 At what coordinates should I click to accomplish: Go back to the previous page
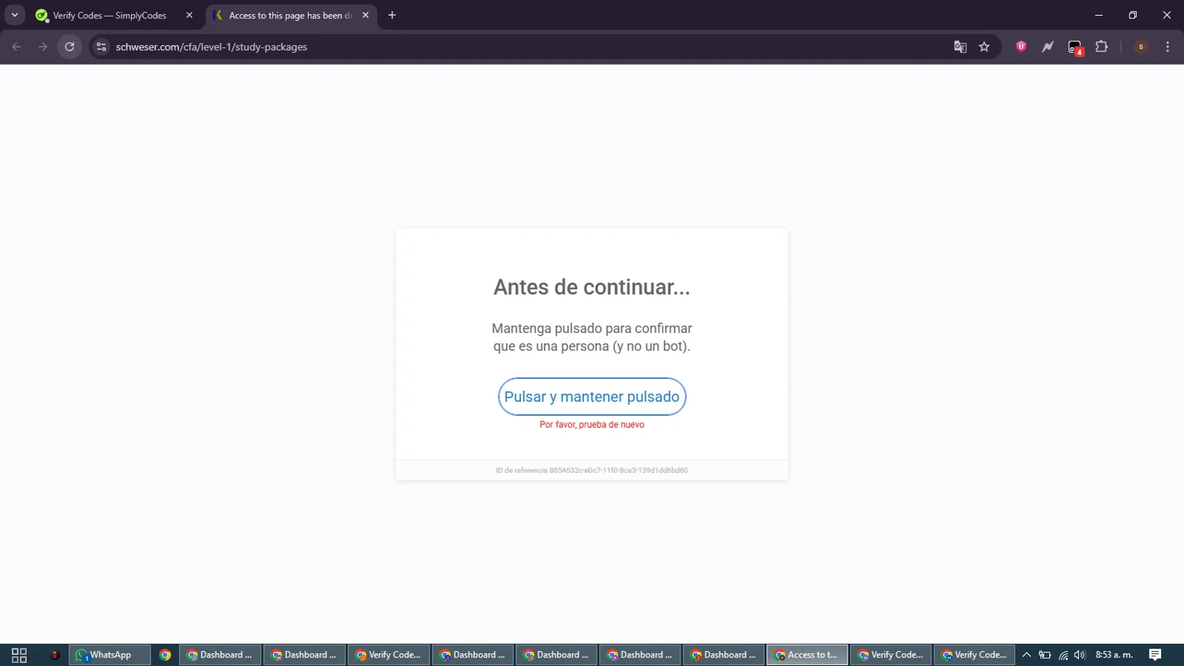(17, 47)
